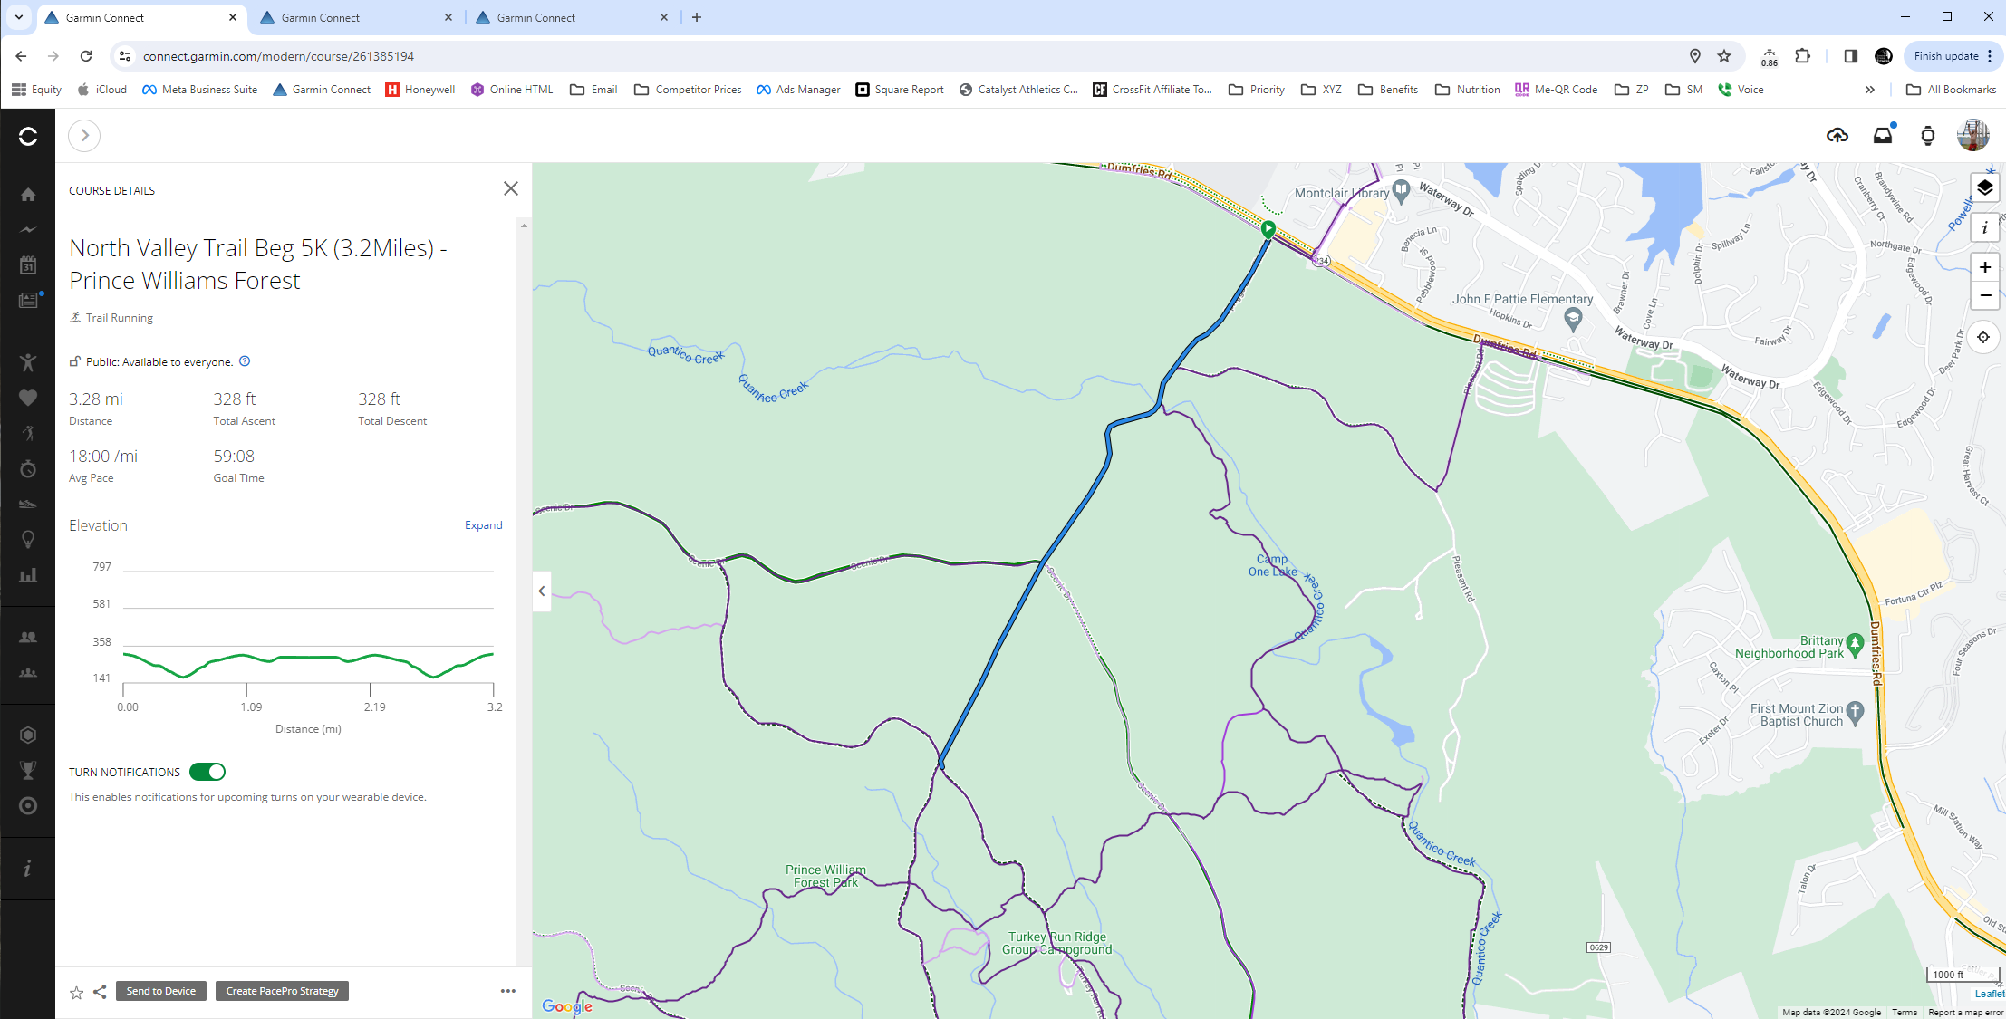The image size is (2006, 1019).
Task: Open the map layers icon
Action: (x=1984, y=187)
